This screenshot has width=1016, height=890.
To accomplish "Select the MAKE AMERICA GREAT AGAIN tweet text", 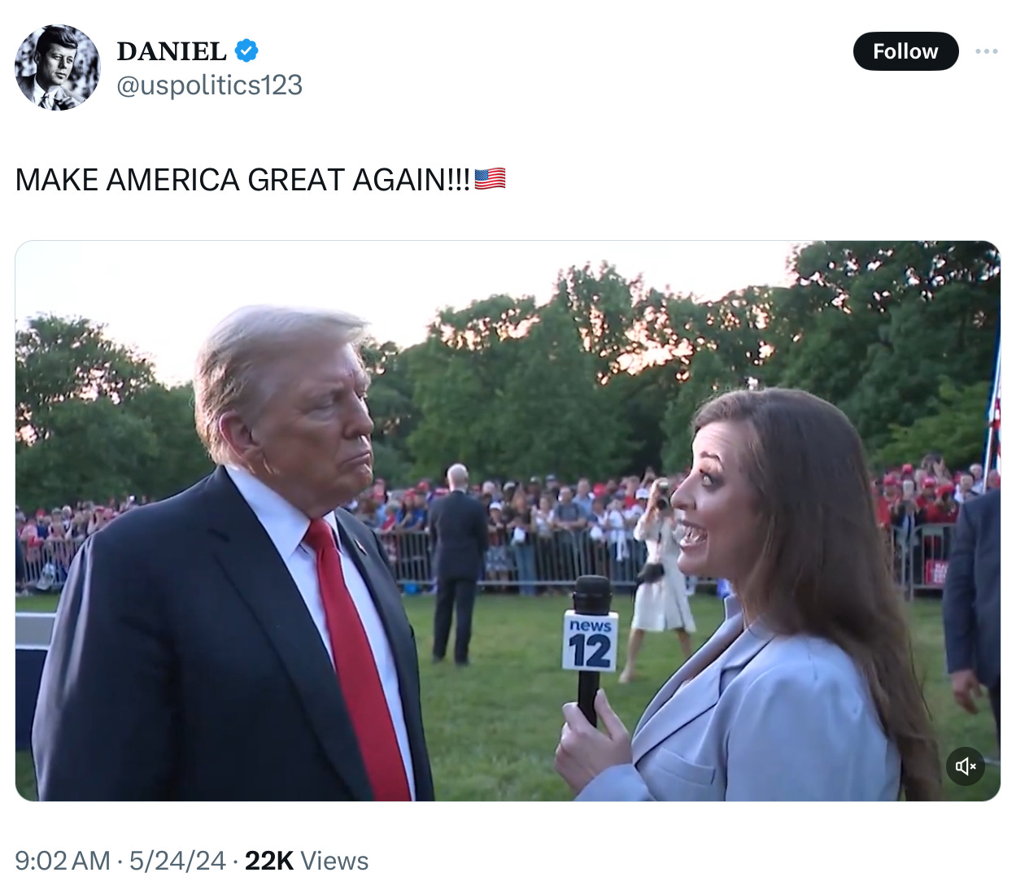I will (243, 180).
